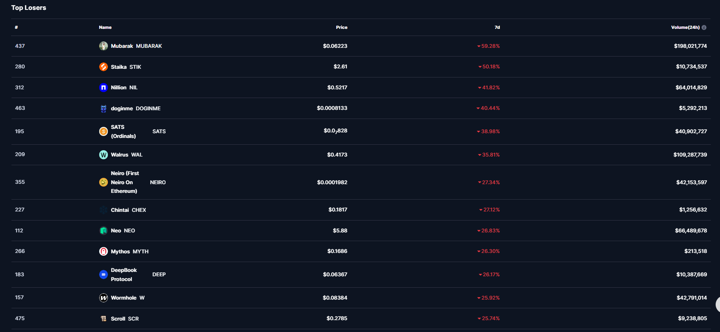Sort by the 7d column header
This screenshot has width=720, height=332.
(497, 28)
